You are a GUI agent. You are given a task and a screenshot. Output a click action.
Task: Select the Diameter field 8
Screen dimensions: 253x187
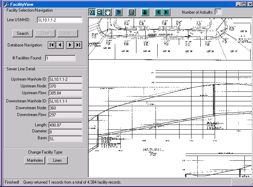(x=65, y=132)
